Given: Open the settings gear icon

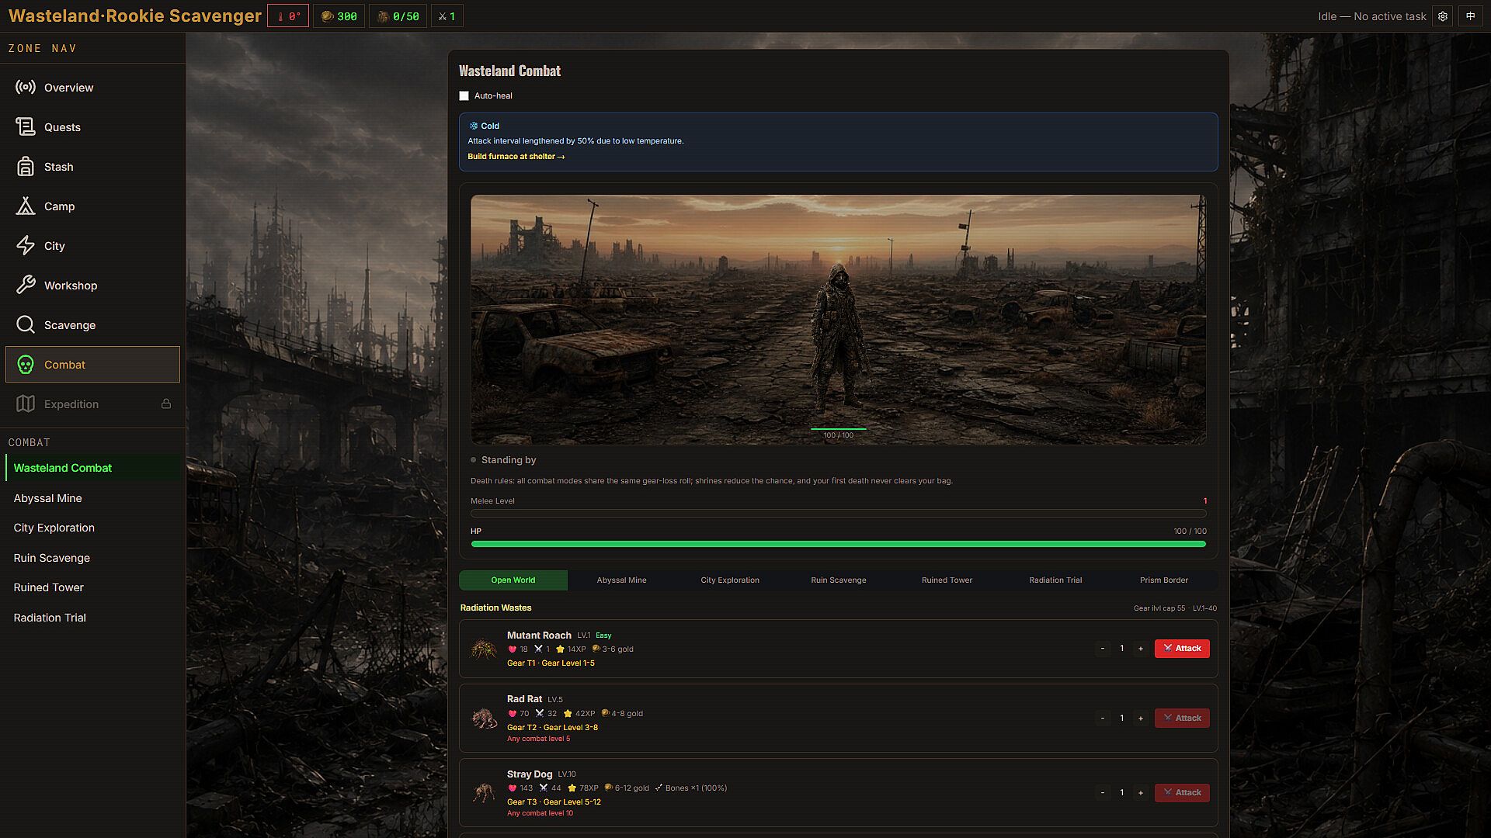Looking at the screenshot, I should point(1443,16).
